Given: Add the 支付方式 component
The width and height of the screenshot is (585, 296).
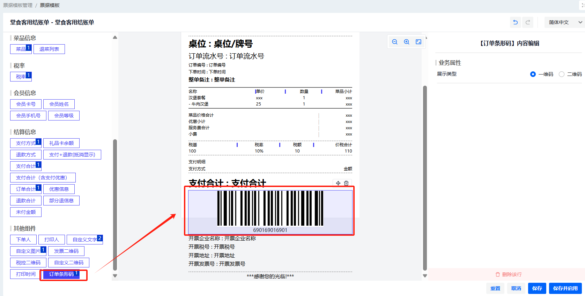Looking at the screenshot, I should [x=26, y=143].
